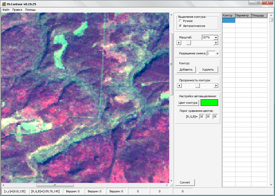Click the Convert button
This screenshot has width=275, height=196.
(x=185, y=182)
